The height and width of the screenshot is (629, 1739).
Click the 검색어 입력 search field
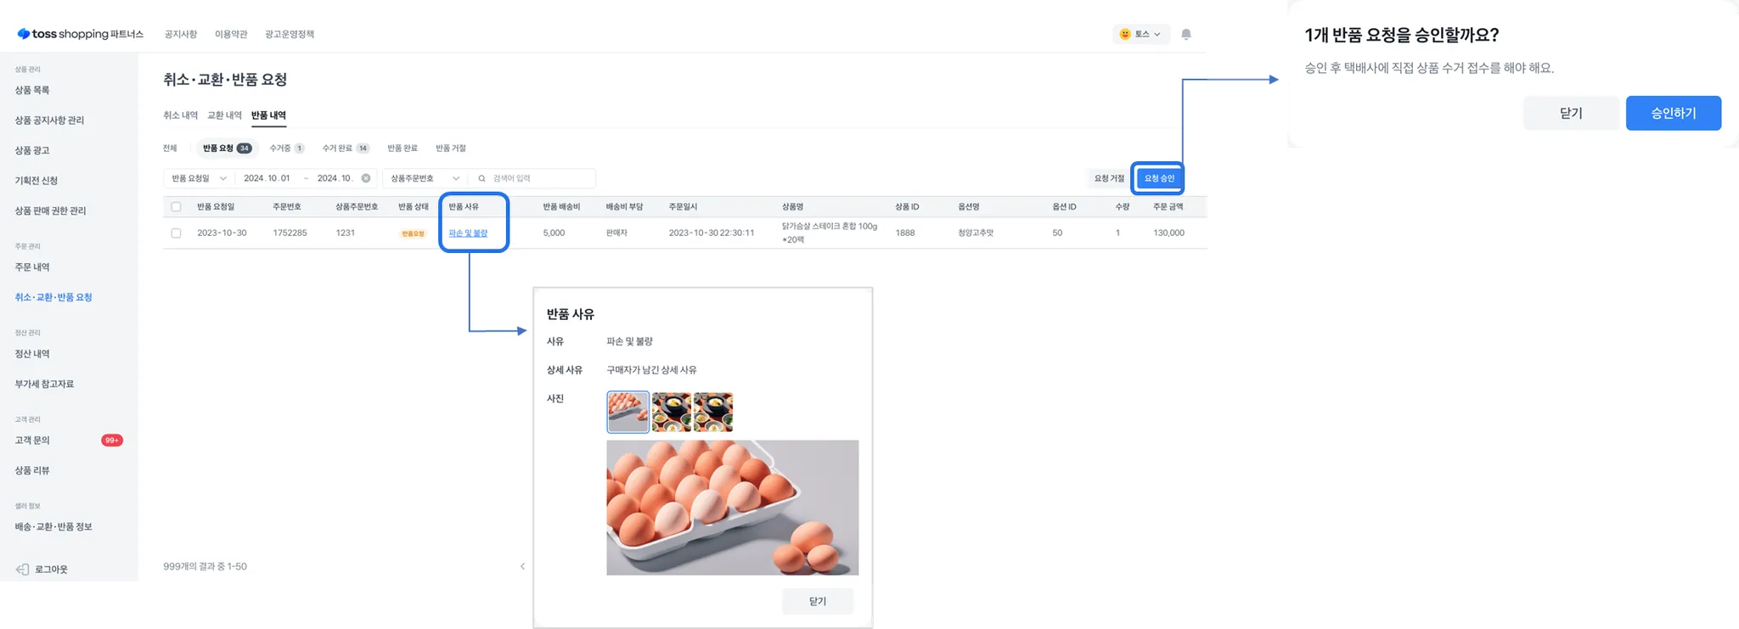coord(539,178)
